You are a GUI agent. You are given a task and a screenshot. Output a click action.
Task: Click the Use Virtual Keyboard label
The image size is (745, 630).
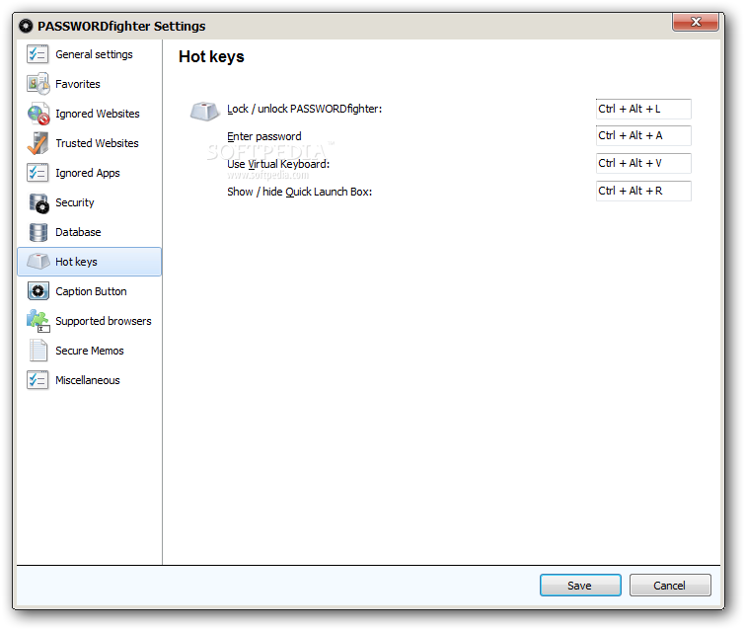coord(278,164)
